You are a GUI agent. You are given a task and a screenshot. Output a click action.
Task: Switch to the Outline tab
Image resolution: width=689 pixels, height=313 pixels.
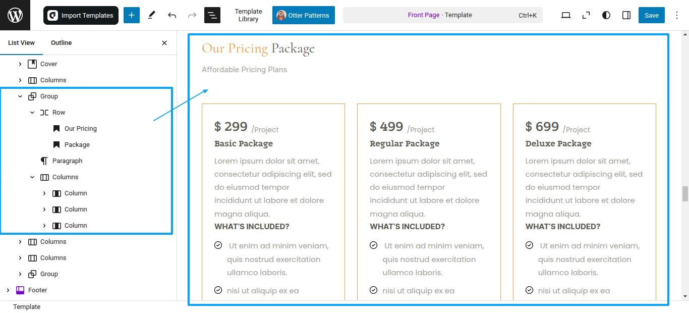pyautogui.click(x=62, y=43)
